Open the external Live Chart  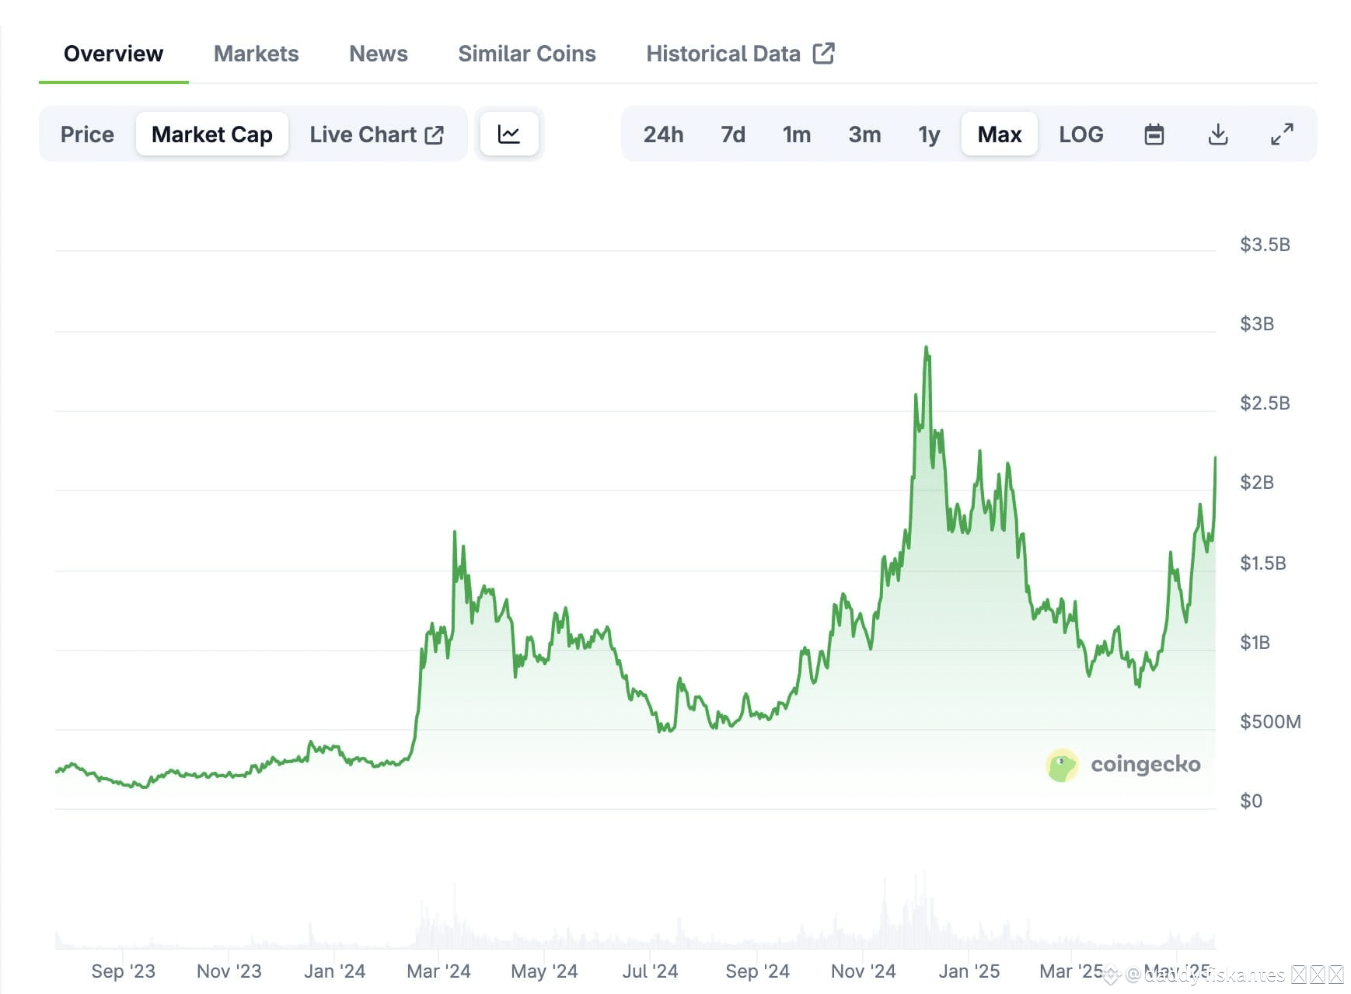coord(376,134)
